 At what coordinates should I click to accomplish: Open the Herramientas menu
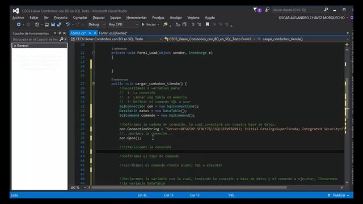[136, 18]
